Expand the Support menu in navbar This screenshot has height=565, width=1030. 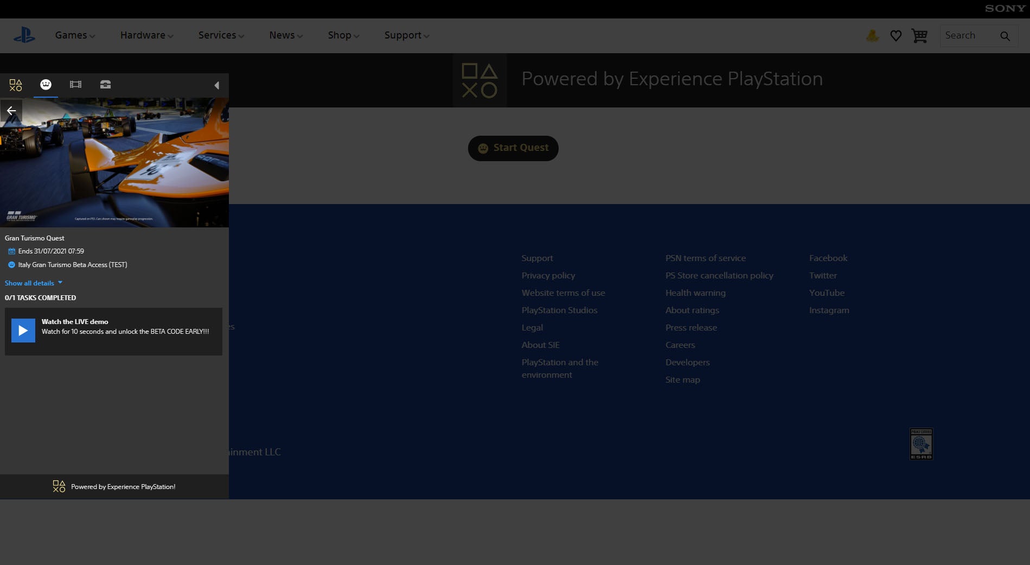(407, 35)
